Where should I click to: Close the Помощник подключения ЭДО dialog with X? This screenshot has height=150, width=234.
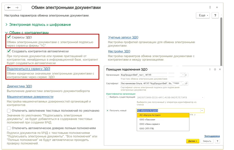click(x=220, y=69)
